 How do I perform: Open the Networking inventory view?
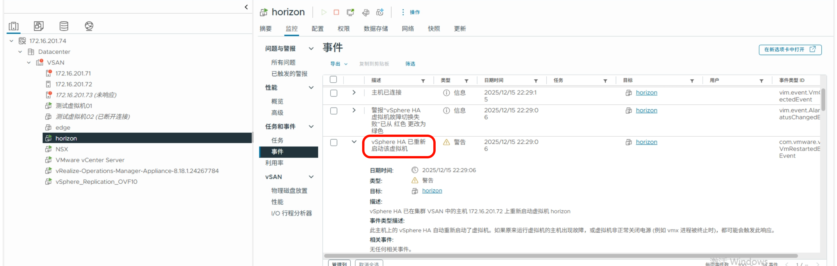point(89,26)
